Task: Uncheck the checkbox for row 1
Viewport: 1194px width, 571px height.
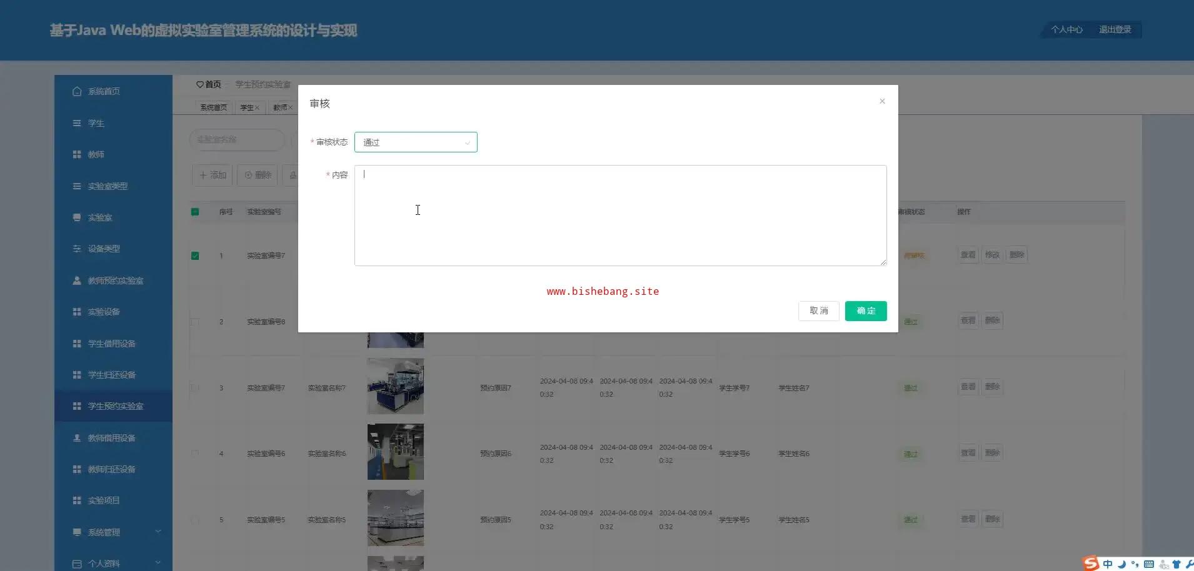Action: coord(195,256)
